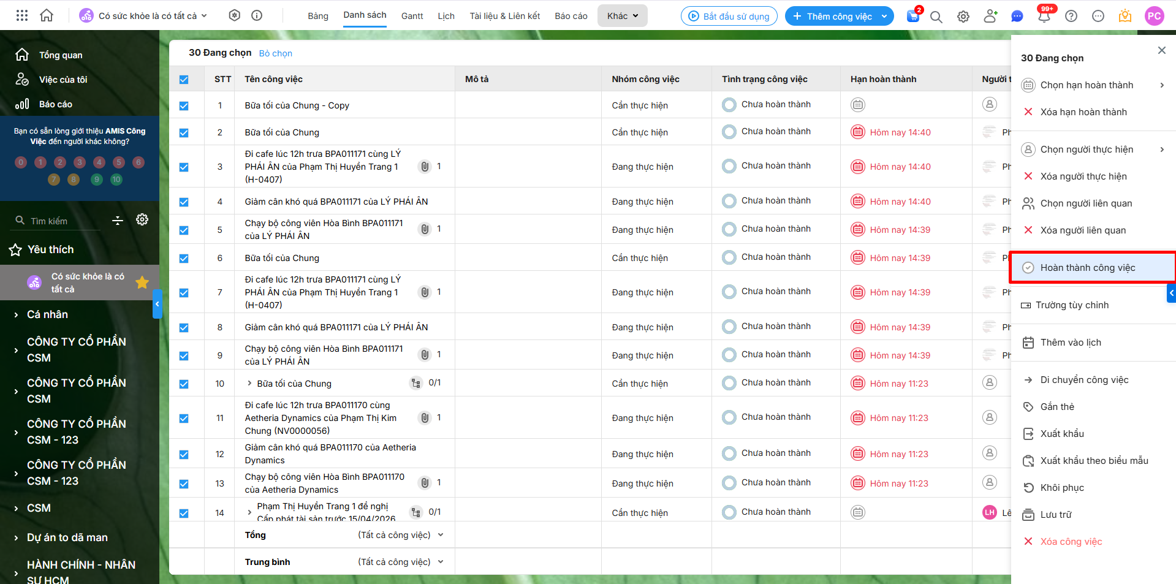Select Hoàn thành công việc menu option
1176x584 pixels.
(1087, 268)
